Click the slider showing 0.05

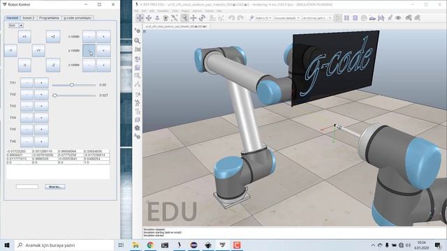pos(74,85)
